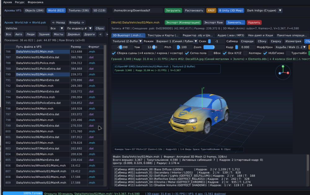310x195 pixels.
Task: Select the Textures (336) archive button
Action: point(79,11)
